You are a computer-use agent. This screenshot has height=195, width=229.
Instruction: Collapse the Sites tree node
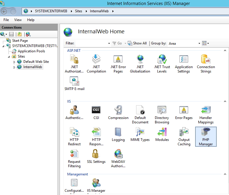coord(9,57)
